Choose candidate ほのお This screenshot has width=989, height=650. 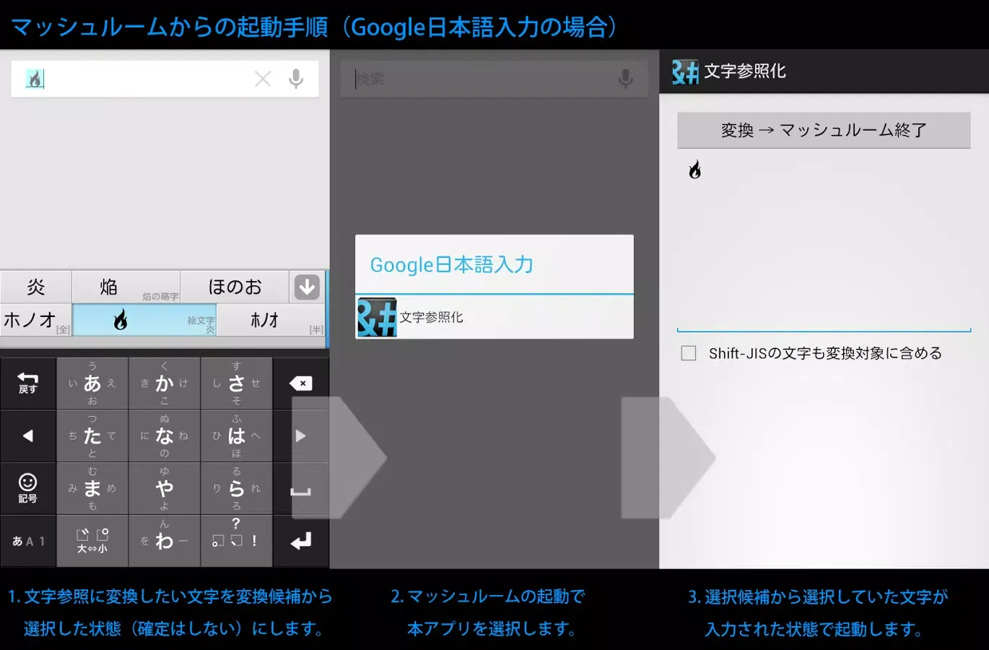235,287
